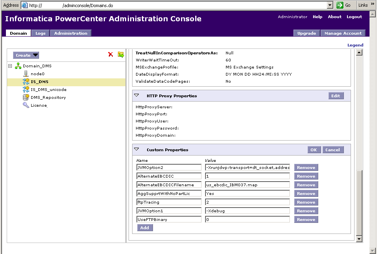Screen dimensions: 377x254
Task: Switch to the Logs tab
Action: (x=40, y=33)
